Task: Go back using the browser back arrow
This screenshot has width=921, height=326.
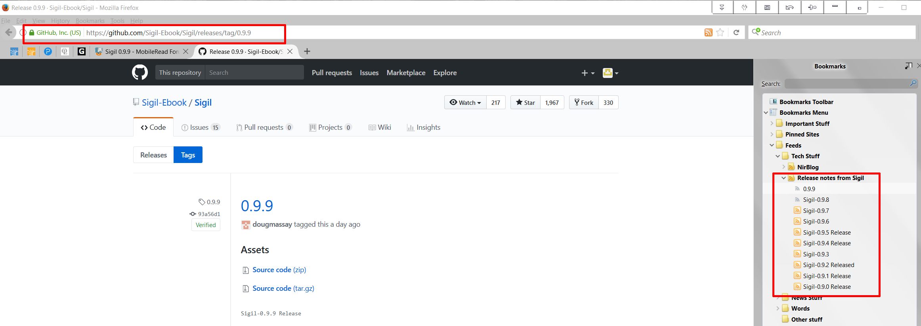Action: [9, 32]
